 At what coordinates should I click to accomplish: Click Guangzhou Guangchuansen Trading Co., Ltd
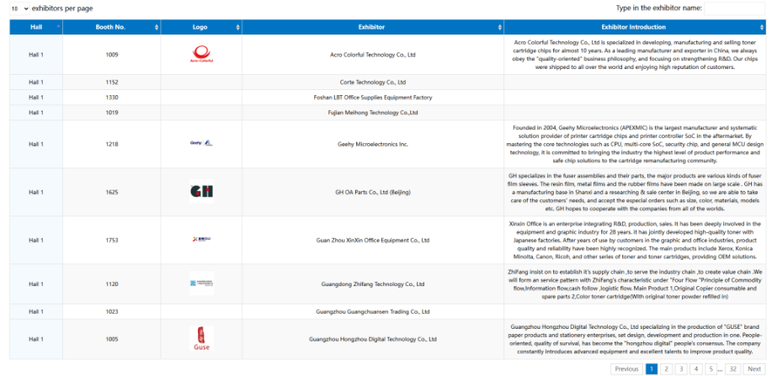372,311
